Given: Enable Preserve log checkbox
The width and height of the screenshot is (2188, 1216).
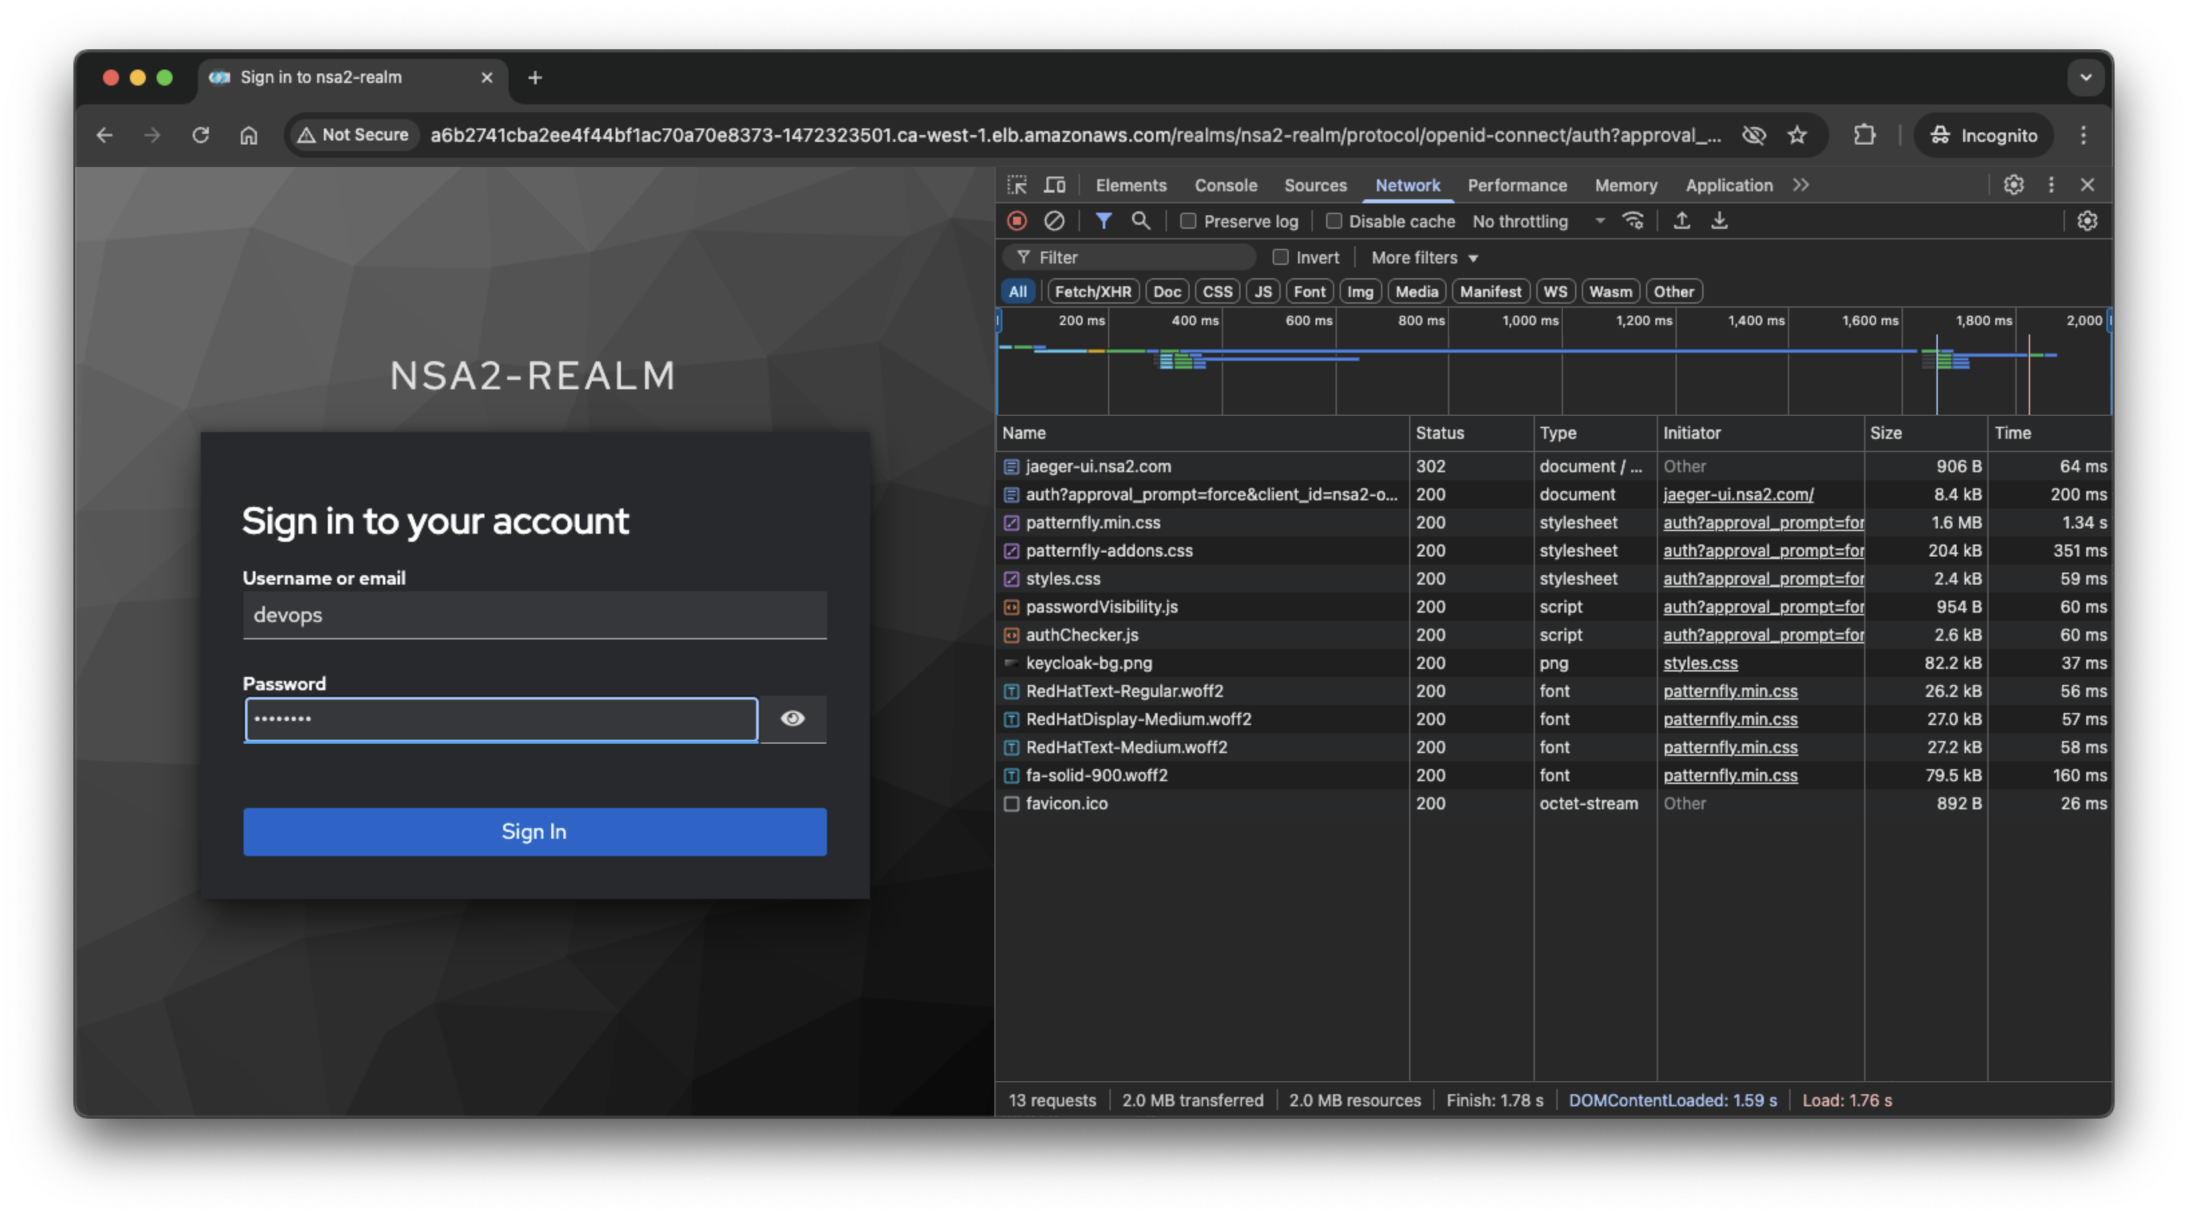Looking at the screenshot, I should pyautogui.click(x=1188, y=221).
